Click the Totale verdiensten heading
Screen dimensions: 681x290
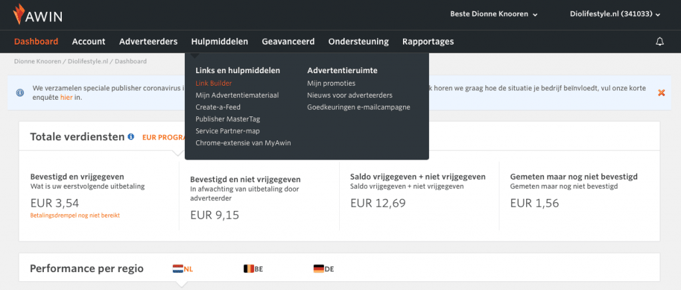pos(77,137)
